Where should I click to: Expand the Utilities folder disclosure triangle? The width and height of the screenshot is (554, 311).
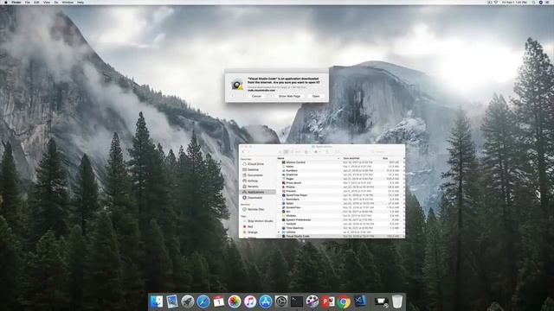pos(279,232)
